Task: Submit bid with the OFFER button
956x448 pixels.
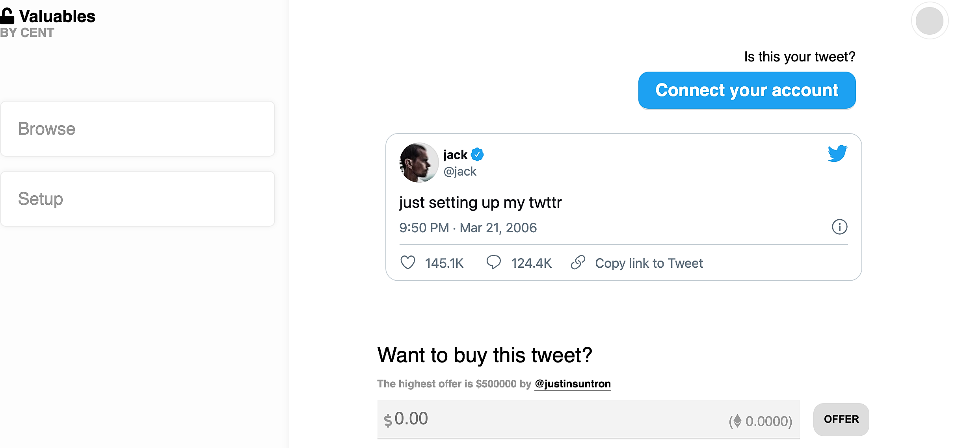Action: point(841,419)
